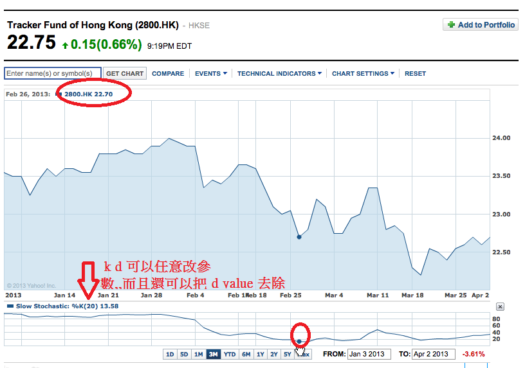Close the Slow Stochastic indicator panel
The image size is (525, 368).
pyautogui.click(x=500, y=306)
